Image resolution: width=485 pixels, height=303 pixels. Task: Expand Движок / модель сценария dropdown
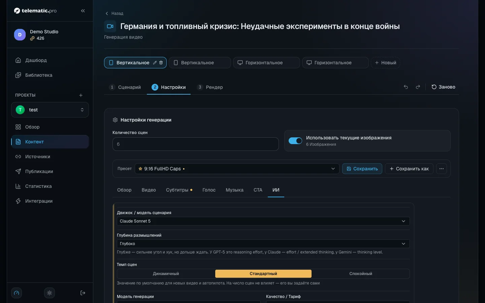(263, 221)
